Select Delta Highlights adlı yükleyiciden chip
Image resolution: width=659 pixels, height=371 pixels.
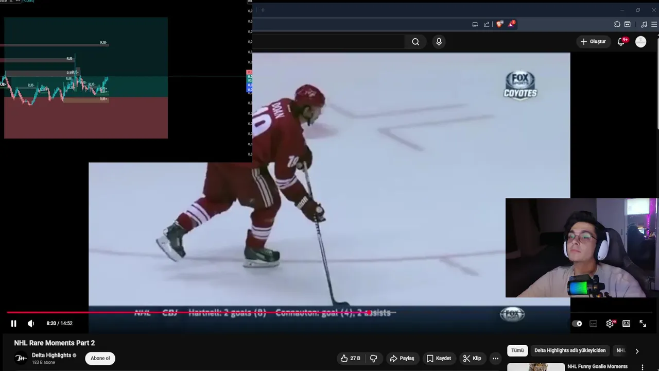pyautogui.click(x=570, y=350)
